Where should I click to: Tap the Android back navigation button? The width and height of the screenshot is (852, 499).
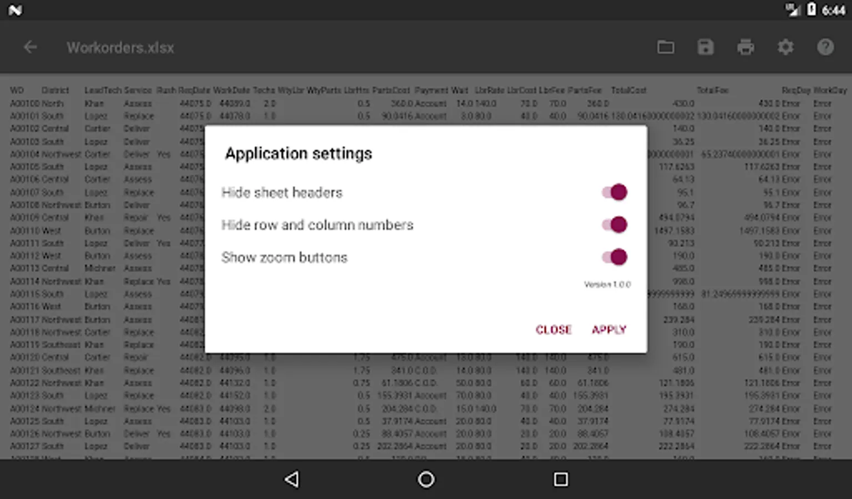292,479
